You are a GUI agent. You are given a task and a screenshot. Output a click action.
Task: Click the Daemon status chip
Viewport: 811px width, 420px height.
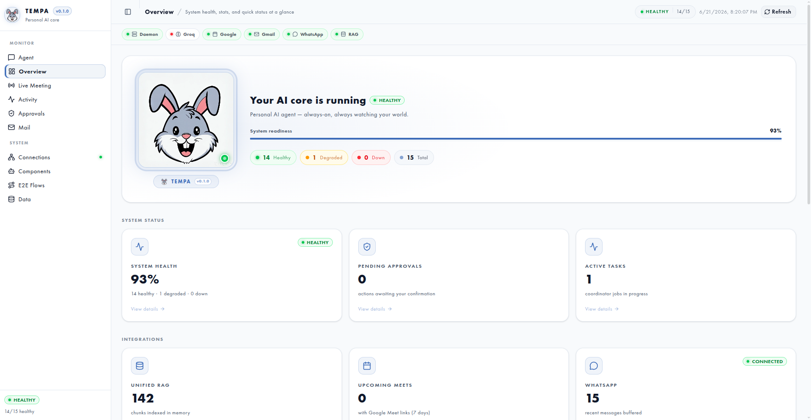click(x=142, y=34)
